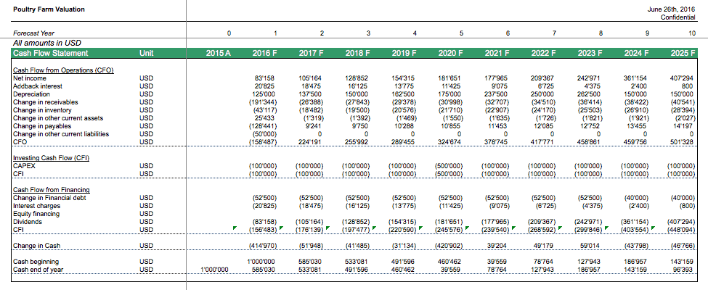Screen dimensions: 708x290
Task: Select Cash end of year 2016 value 585'030
Action: pos(264,270)
